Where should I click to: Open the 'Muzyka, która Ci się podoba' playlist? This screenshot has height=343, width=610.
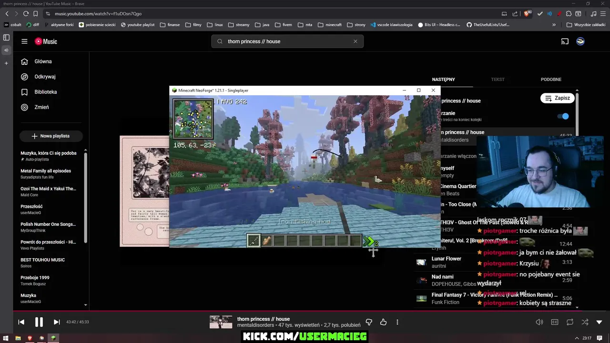pyautogui.click(x=49, y=156)
